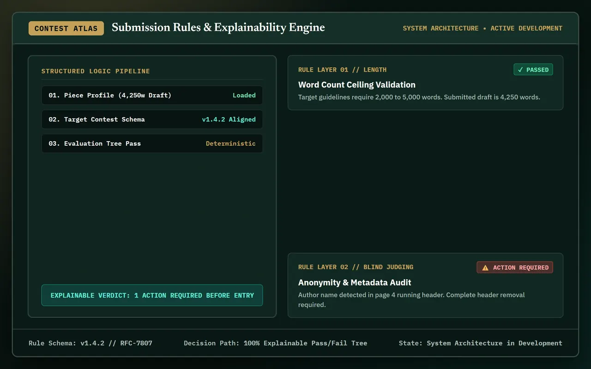
Task: Click "SYSTEM ARCHITECTURE • ACTIVE DEVELOPMENT" header text
Action: (x=482, y=28)
